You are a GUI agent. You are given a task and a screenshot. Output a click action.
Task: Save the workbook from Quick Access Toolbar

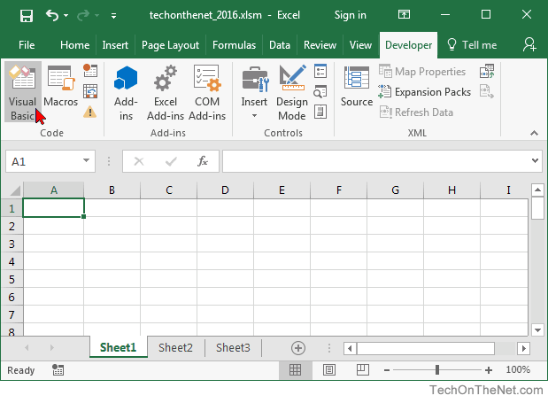[26, 15]
